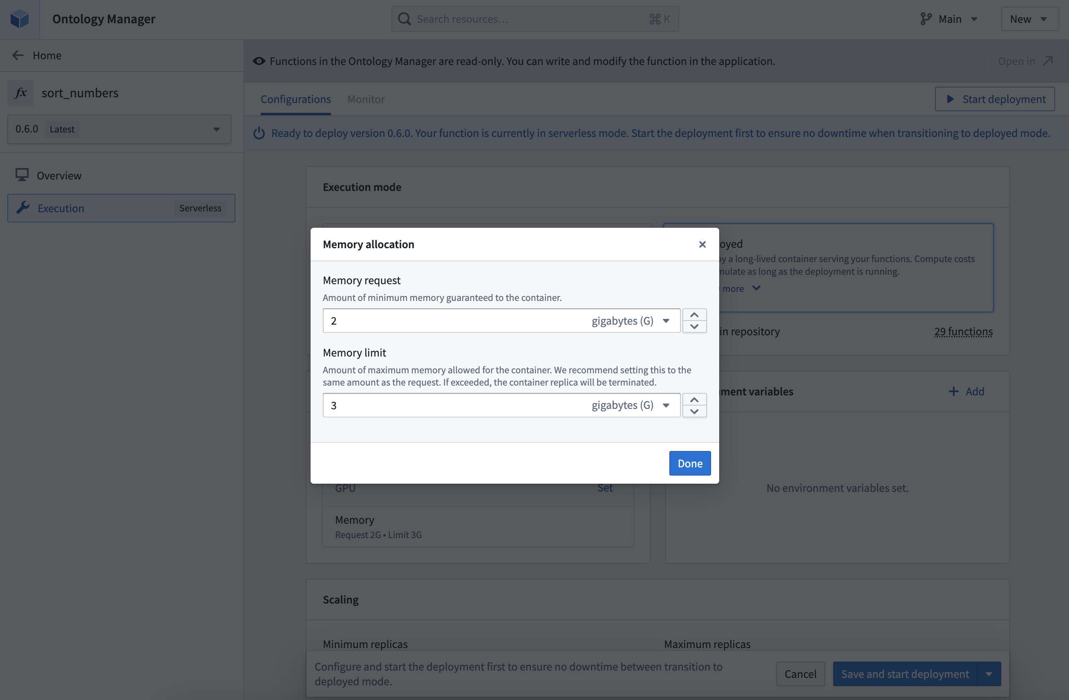Expand the 0.6.0 Latest version selector
Screen dimensions: 1069x700
[x=119, y=129]
